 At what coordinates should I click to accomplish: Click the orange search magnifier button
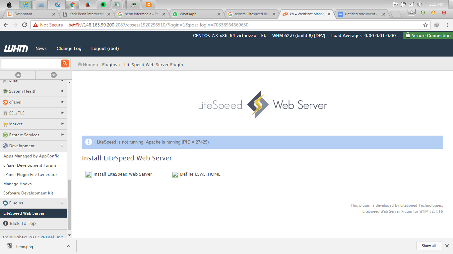click(x=65, y=63)
